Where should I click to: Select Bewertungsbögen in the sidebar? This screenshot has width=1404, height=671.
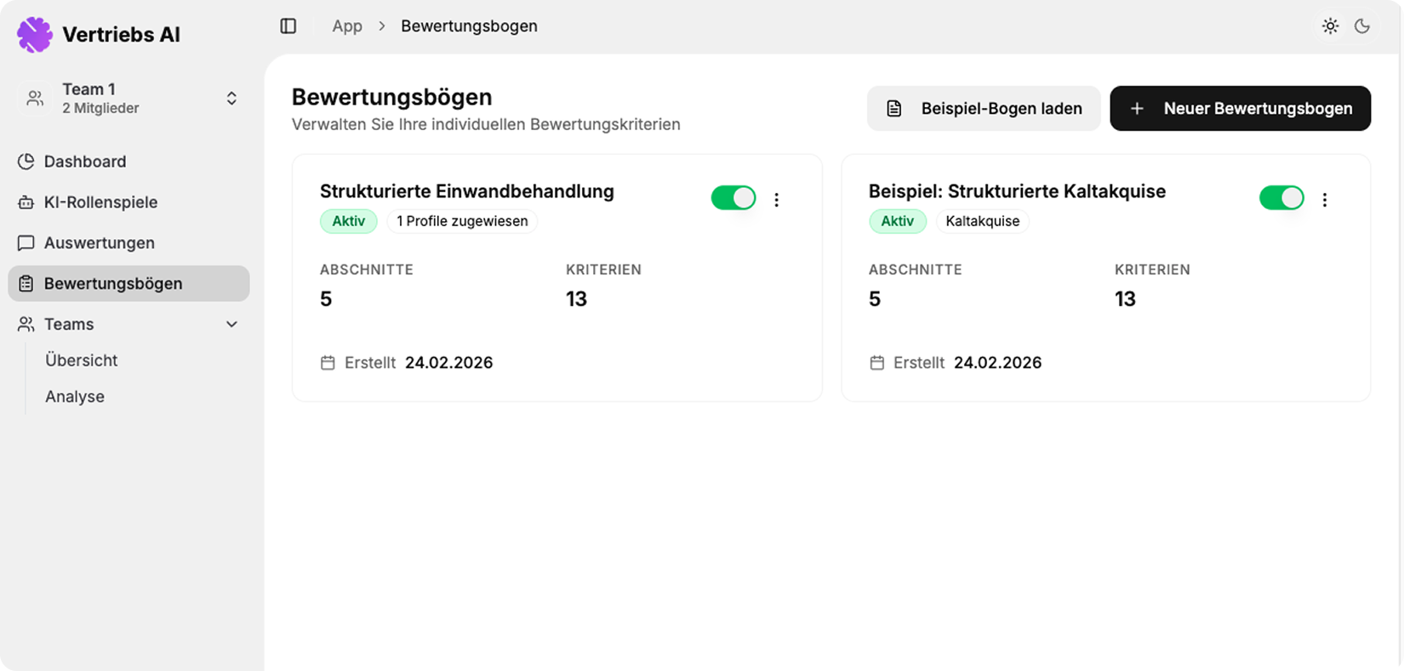tap(112, 284)
